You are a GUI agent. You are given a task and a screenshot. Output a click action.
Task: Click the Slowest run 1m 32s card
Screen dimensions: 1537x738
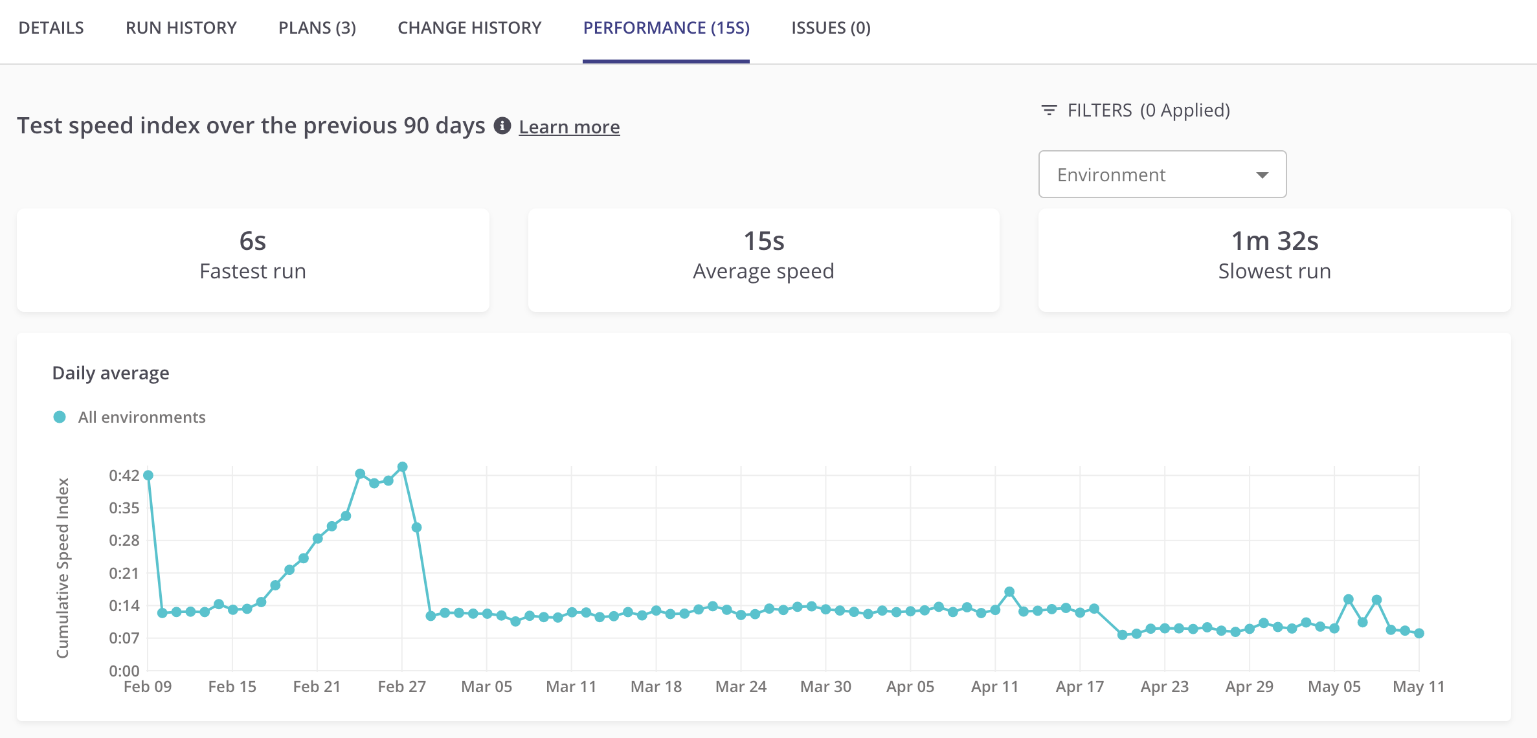(1274, 260)
